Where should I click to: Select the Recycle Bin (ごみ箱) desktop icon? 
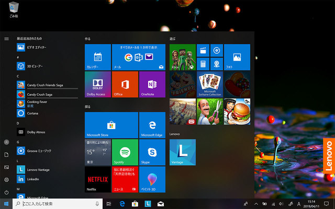(14, 9)
